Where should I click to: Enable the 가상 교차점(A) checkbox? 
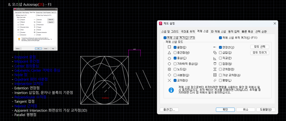220,75
